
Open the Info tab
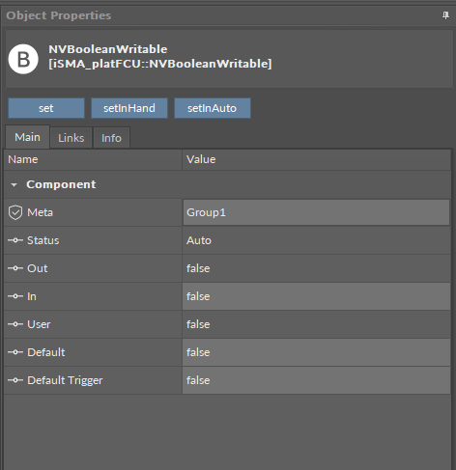(111, 138)
